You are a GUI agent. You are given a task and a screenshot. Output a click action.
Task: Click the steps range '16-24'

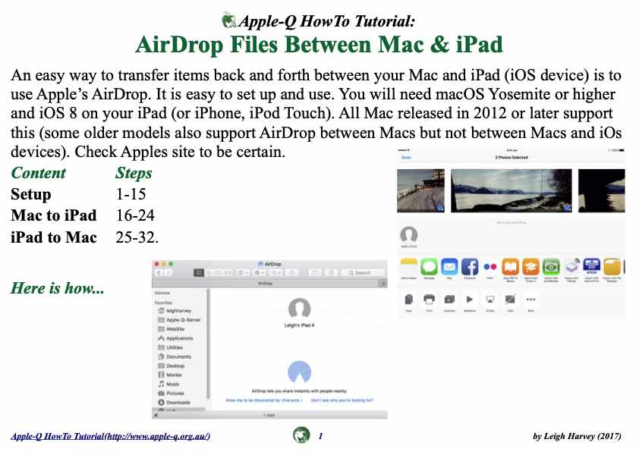point(135,215)
